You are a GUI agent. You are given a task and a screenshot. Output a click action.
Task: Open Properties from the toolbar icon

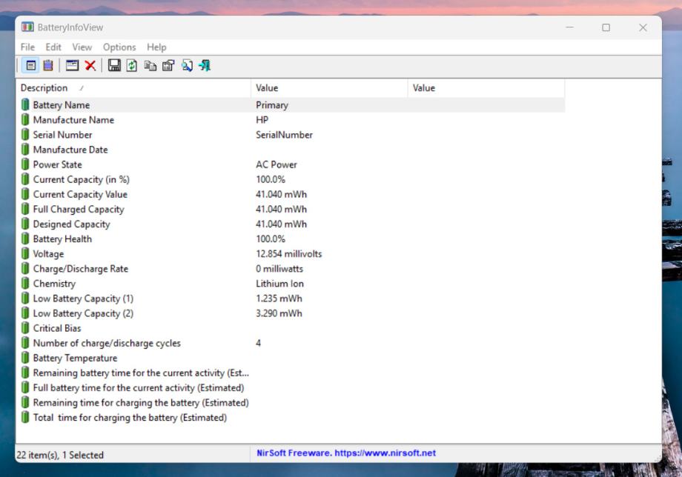click(x=168, y=66)
